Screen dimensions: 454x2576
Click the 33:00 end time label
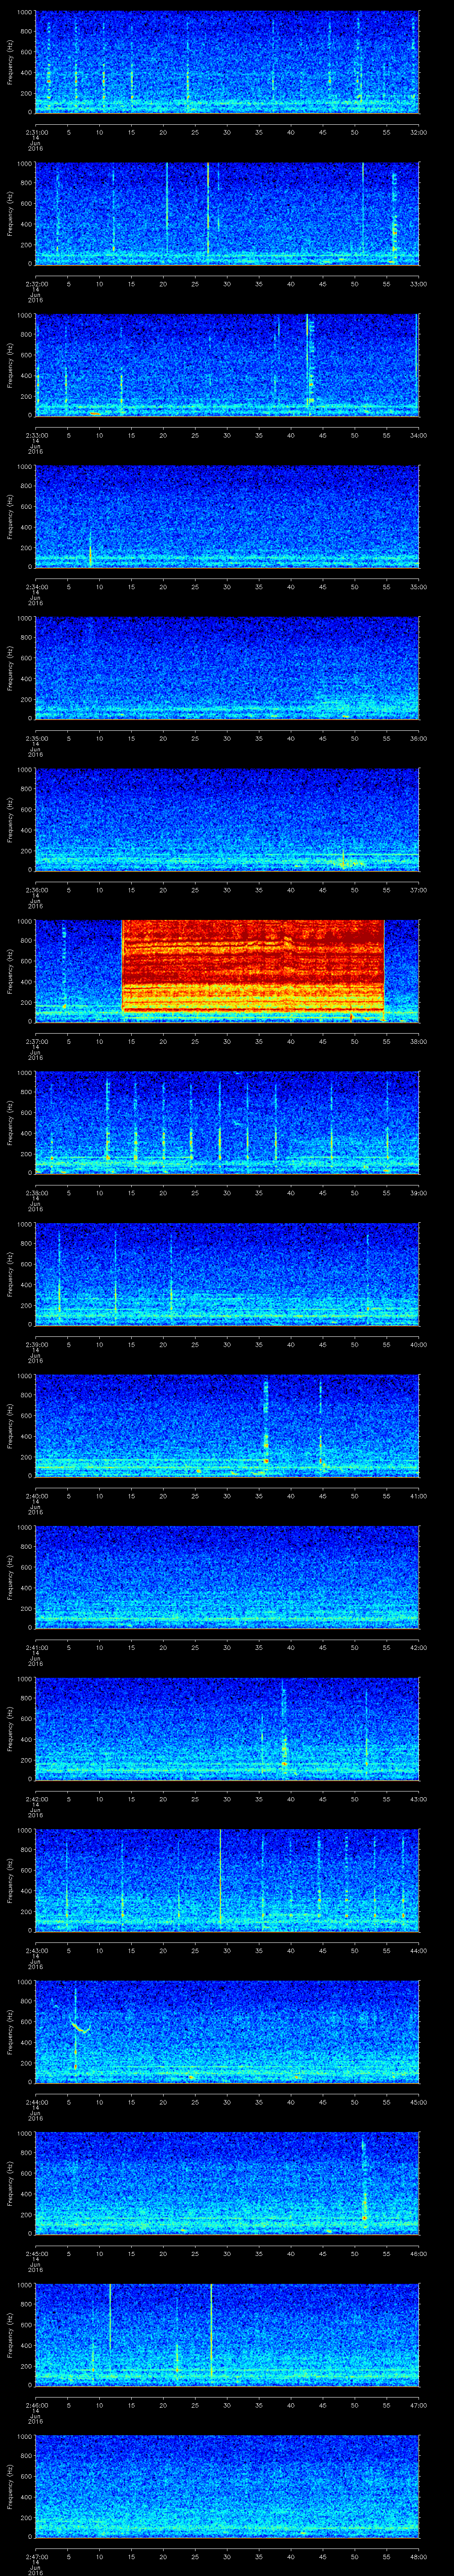click(x=418, y=284)
